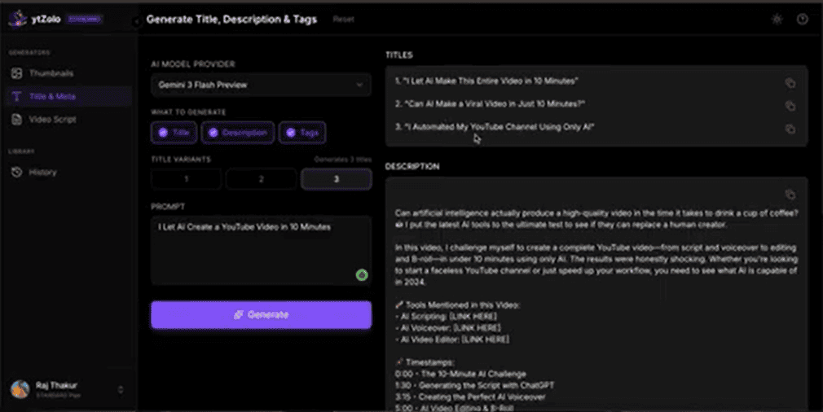Viewport: 823px width, 412px height.
Task: Click the Reset link
Action: 343,20
